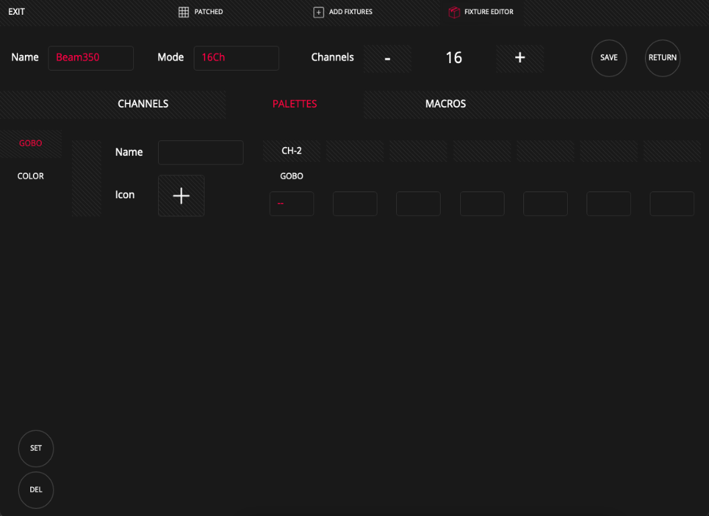Select the CH-2 channel header
Image resolution: width=709 pixels, height=516 pixels.
(x=292, y=150)
